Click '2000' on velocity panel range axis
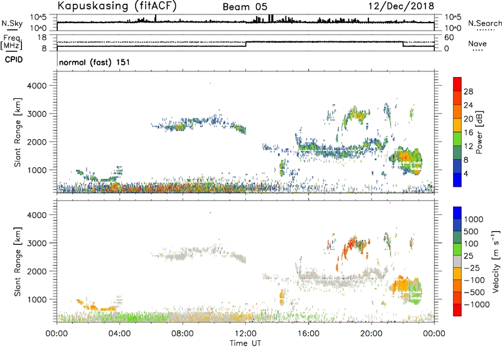This screenshot has width=502, height=347. point(37,271)
